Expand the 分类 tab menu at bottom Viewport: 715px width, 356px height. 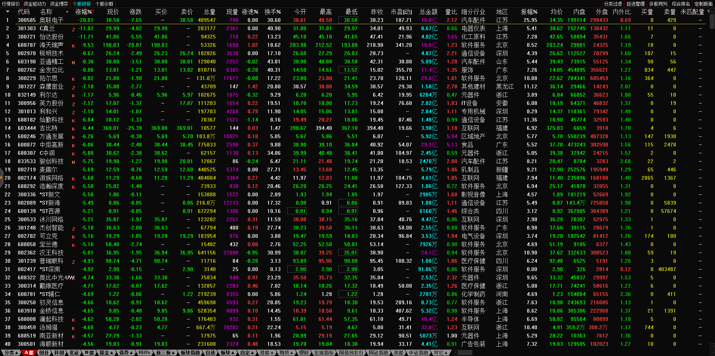[x=11, y=353]
